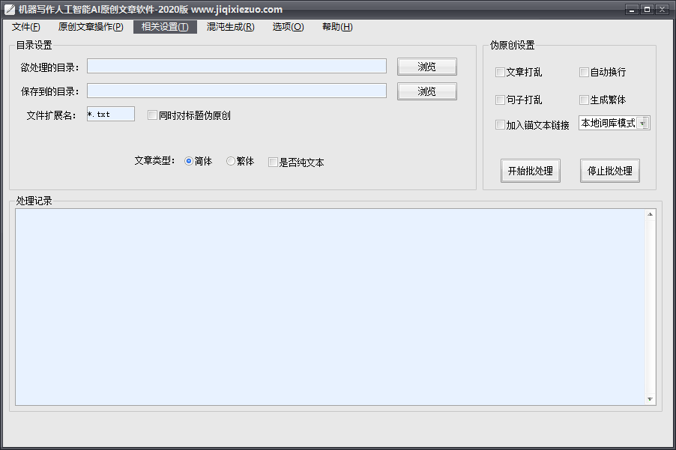Click the log scrollbar down arrow

pyautogui.click(x=650, y=400)
